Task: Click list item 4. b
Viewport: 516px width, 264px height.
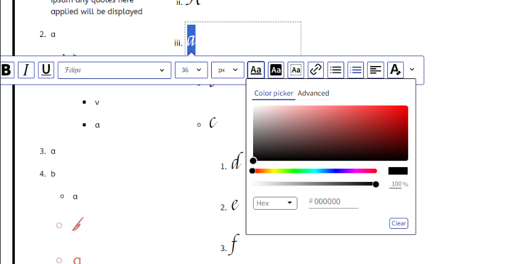Action: [x=47, y=174]
